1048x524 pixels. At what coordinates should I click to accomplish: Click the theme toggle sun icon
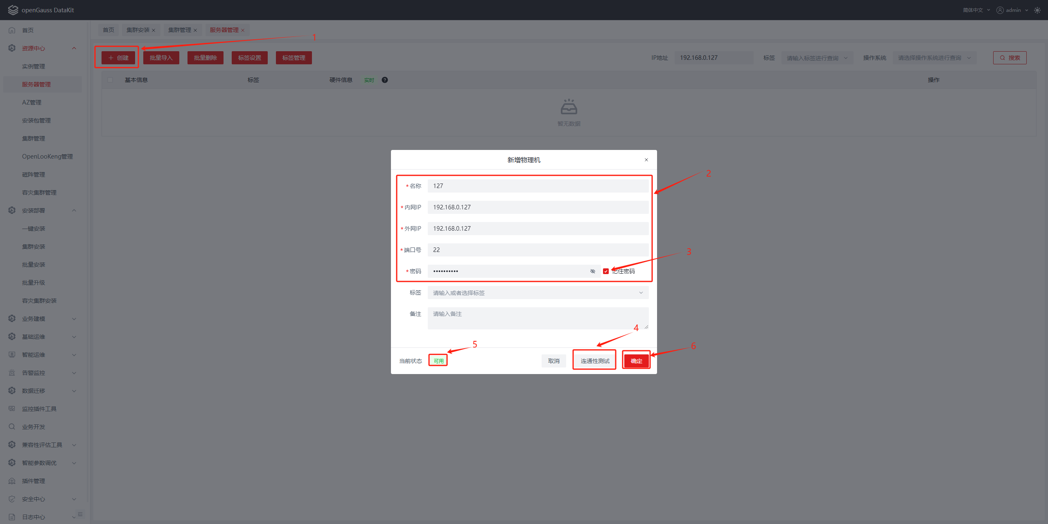coord(1037,10)
